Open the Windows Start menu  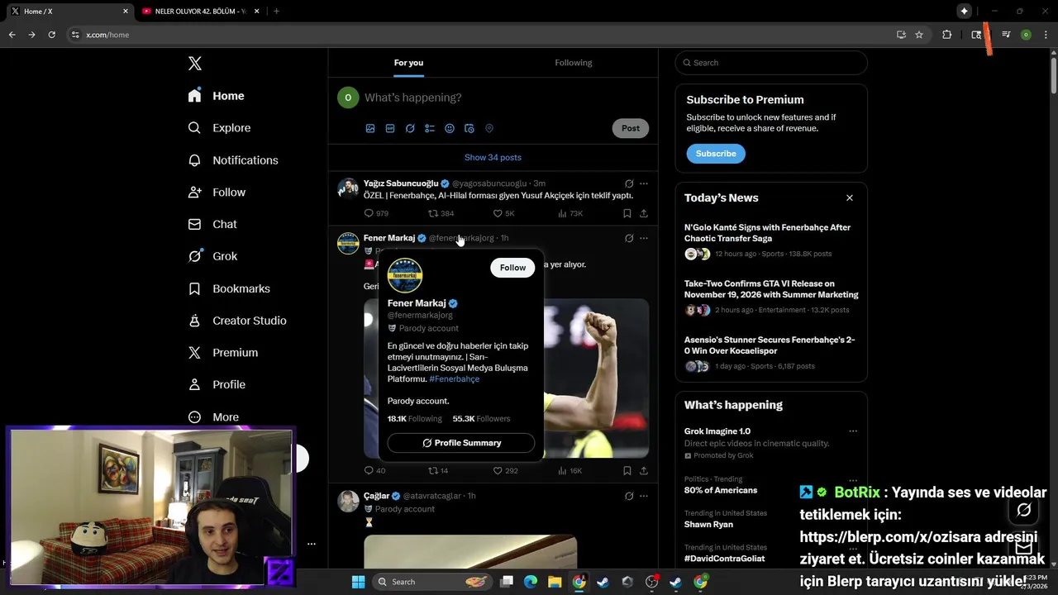pyautogui.click(x=358, y=582)
